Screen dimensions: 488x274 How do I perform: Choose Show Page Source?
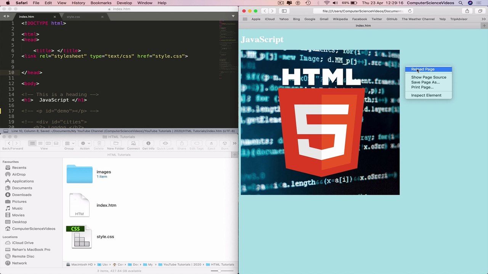coord(429,77)
